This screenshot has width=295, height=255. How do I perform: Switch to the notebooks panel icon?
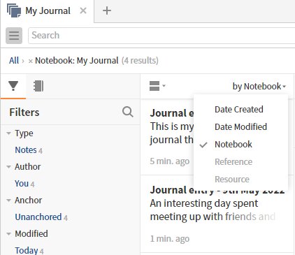pos(38,86)
